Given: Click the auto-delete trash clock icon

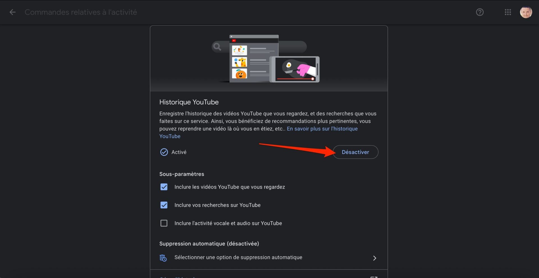Looking at the screenshot, I should (x=163, y=258).
